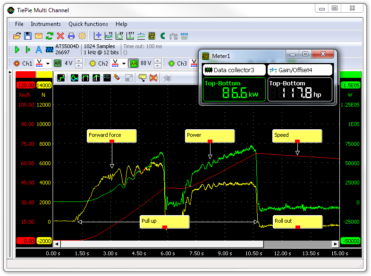Toggle Ch1 auto-ranging AR button
371x276 pixels.
[x=58, y=63]
